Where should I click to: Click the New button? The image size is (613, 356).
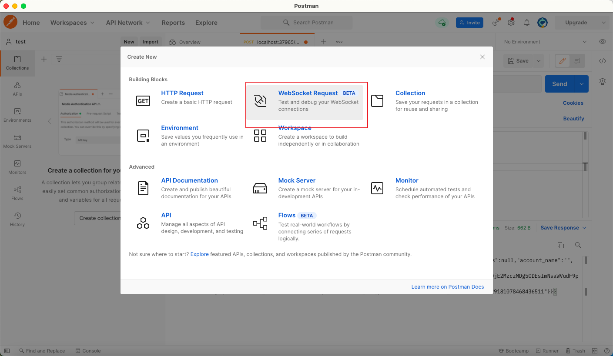pos(129,42)
